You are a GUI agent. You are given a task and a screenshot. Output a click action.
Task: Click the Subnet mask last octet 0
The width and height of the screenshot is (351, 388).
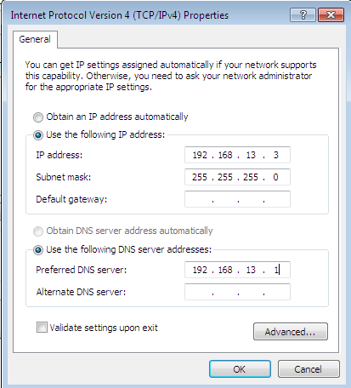click(x=275, y=177)
